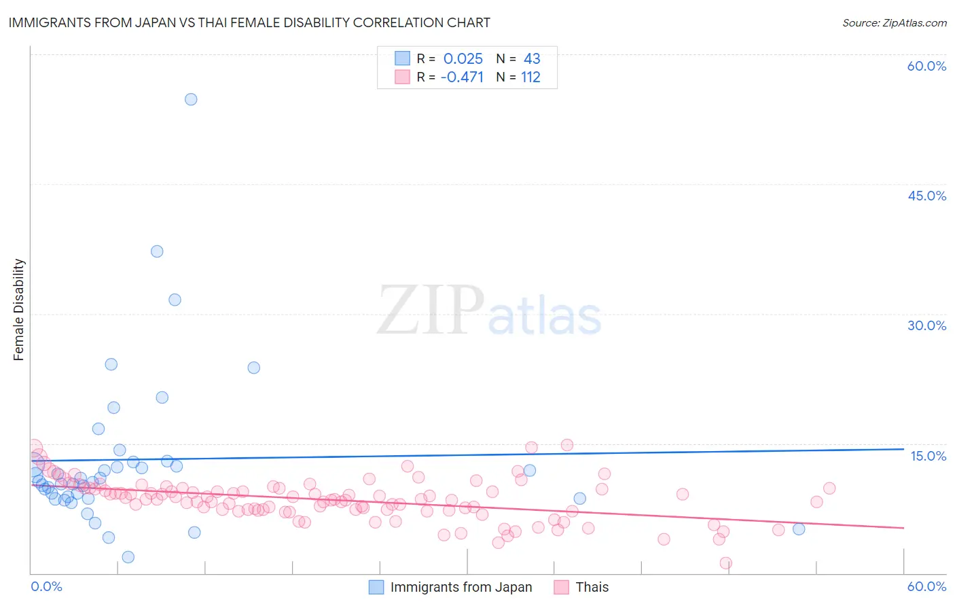Click the 0.0% x-axis tick label
Screen dimensions: 955x606
[46, 586]
